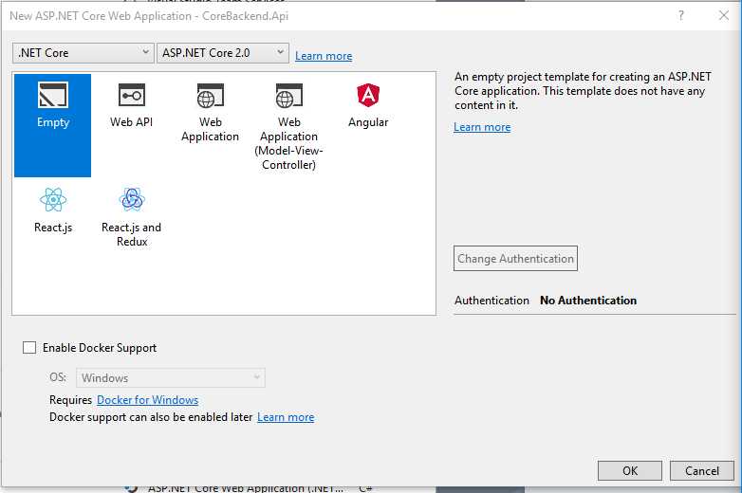The width and height of the screenshot is (742, 493).
Task: Select the React.js template icon
Action: point(53,199)
